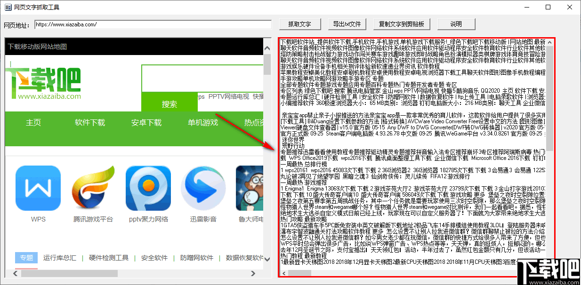The width and height of the screenshot is (581, 285).
Task: Click the 安全软件 link
Action: pos(154,258)
